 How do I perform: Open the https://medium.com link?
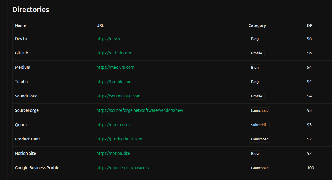(x=115, y=67)
